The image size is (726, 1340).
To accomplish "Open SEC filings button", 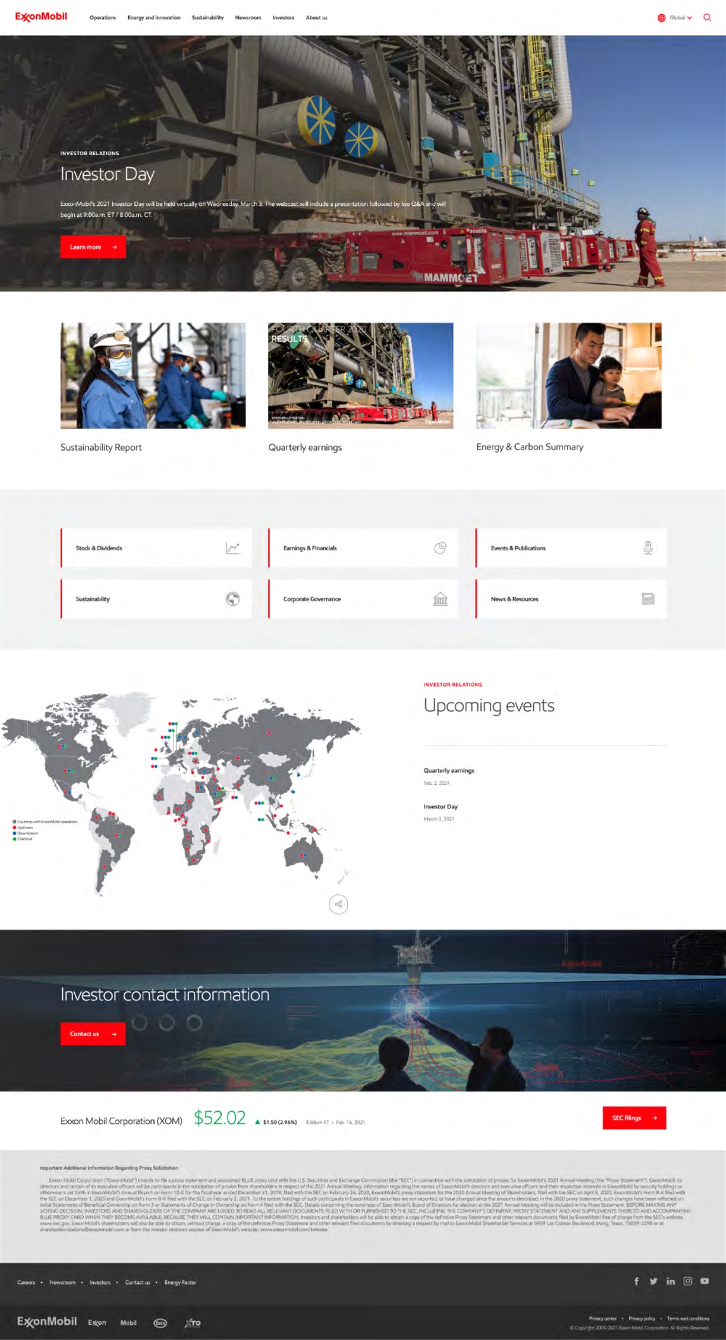I will click(x=634, y=1118).
